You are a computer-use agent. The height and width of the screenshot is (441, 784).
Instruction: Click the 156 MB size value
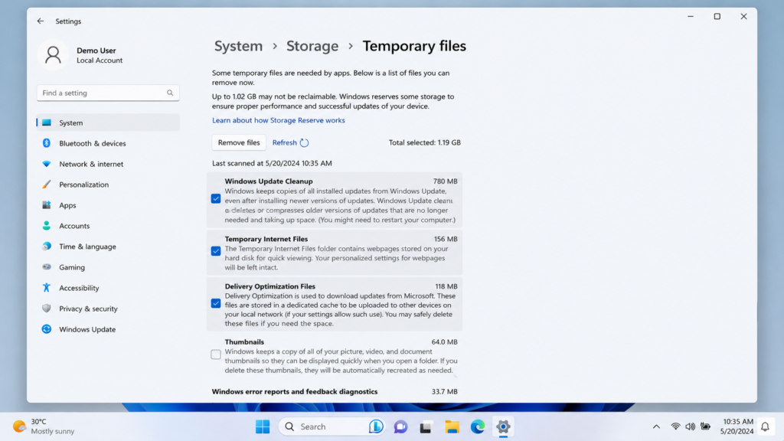446,239
